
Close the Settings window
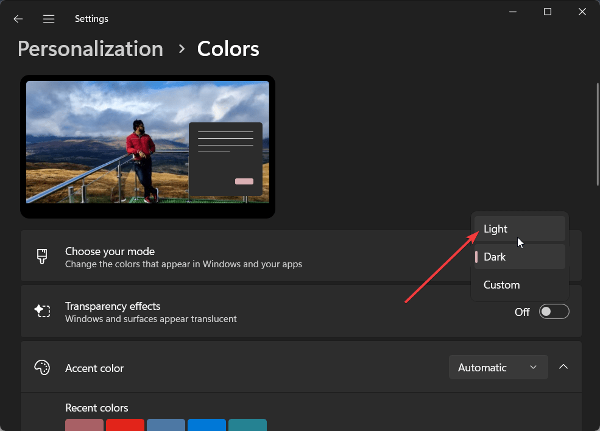click(582, 12)
